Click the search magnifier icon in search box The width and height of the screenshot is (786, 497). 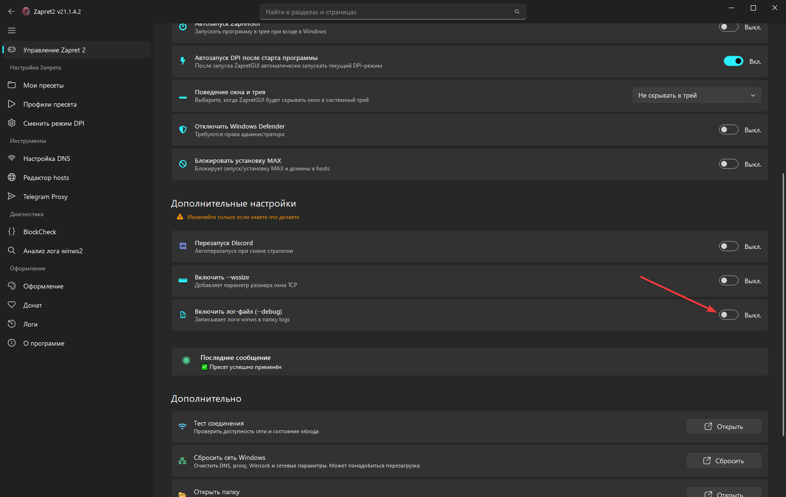coord(517,12)
